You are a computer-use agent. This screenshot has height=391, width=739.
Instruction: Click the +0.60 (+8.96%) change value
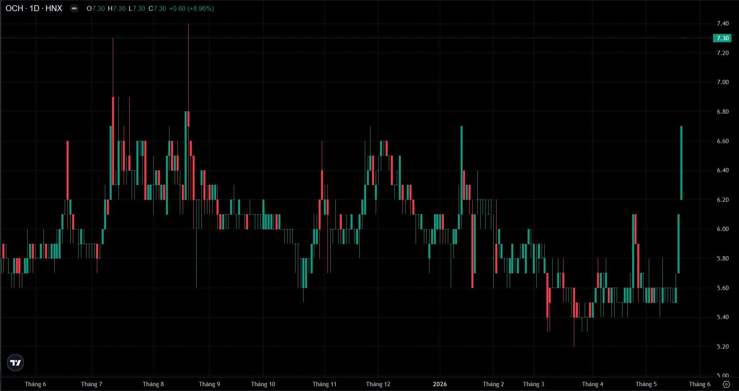191,8
